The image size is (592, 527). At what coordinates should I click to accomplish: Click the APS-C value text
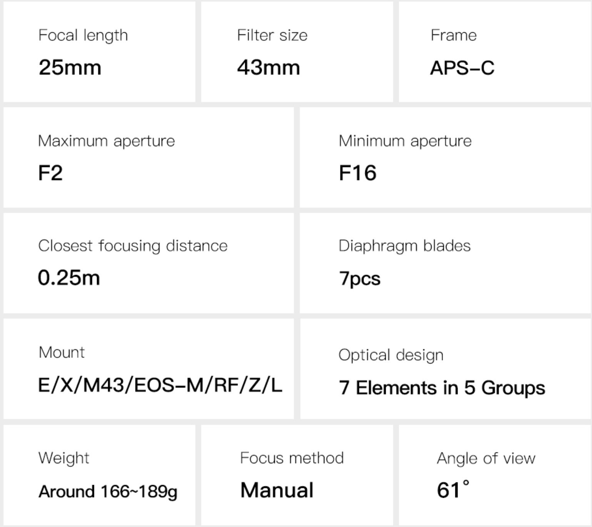coord(462,68)
